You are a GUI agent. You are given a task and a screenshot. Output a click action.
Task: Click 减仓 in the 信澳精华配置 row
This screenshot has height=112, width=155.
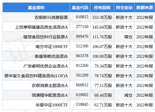[x=128, y=95]
